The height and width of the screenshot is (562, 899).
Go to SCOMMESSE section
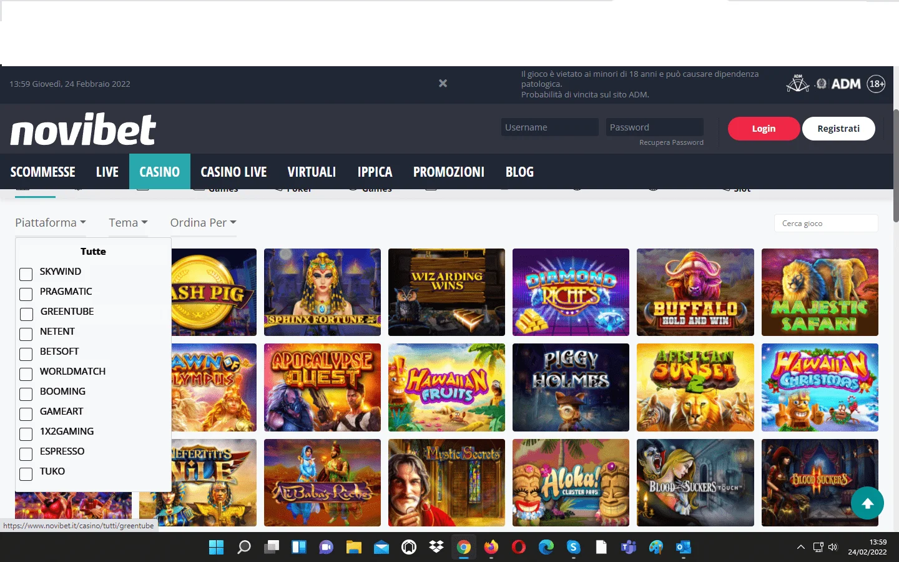43,172
